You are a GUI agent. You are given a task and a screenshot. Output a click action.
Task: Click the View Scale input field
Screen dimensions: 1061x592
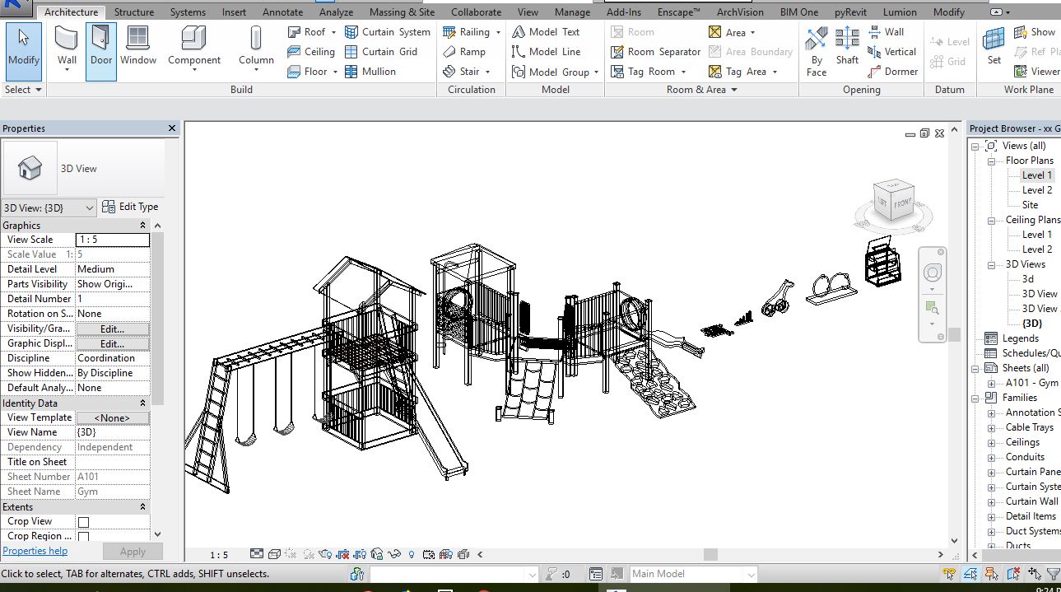(112, 240)
